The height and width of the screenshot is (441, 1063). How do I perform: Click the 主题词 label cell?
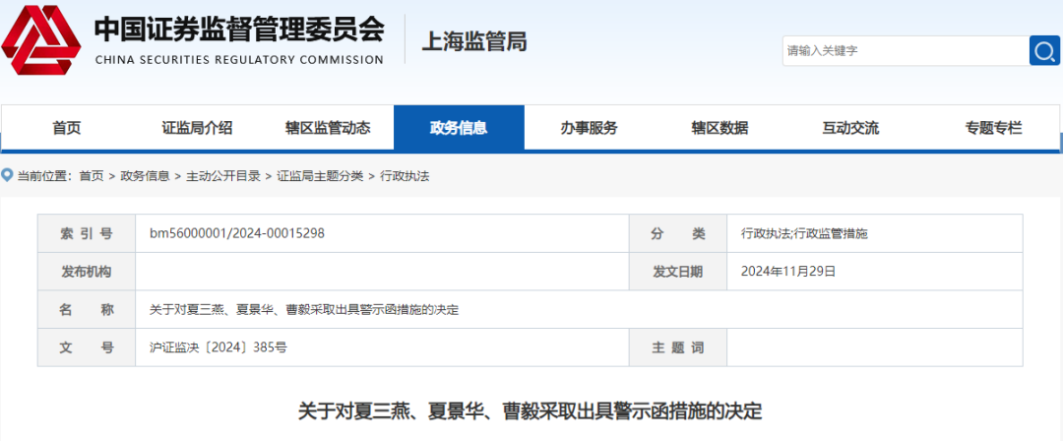coord(678,348)
